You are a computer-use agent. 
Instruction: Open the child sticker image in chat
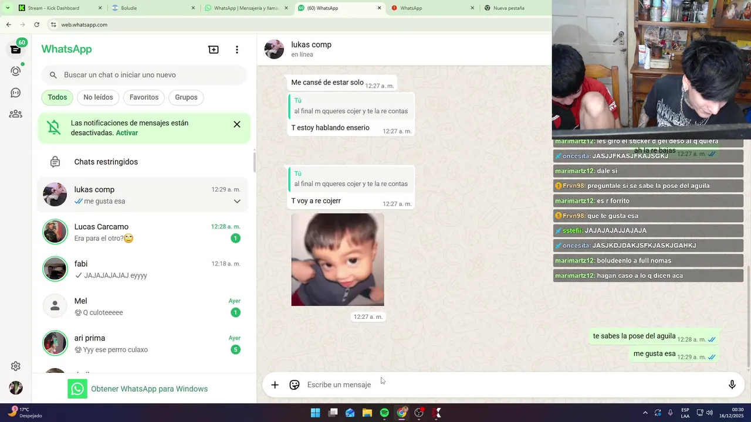(338, 260)
